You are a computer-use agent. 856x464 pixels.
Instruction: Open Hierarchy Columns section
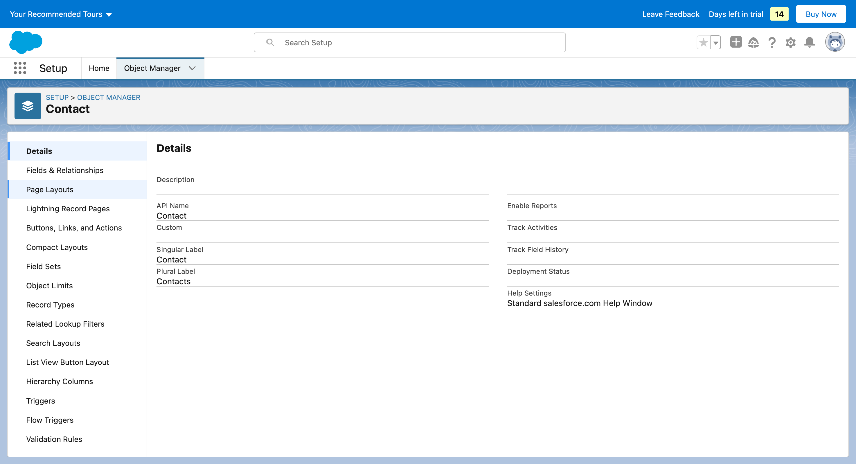coord(77,381)
